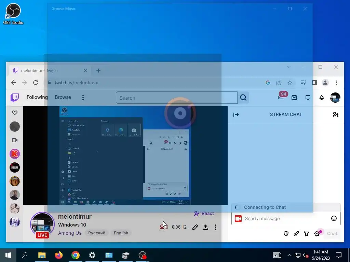The height and width of the screenshot is (262, 350).
Task: Select the melontimur - Twitch tab
Action: pos(50,71)
